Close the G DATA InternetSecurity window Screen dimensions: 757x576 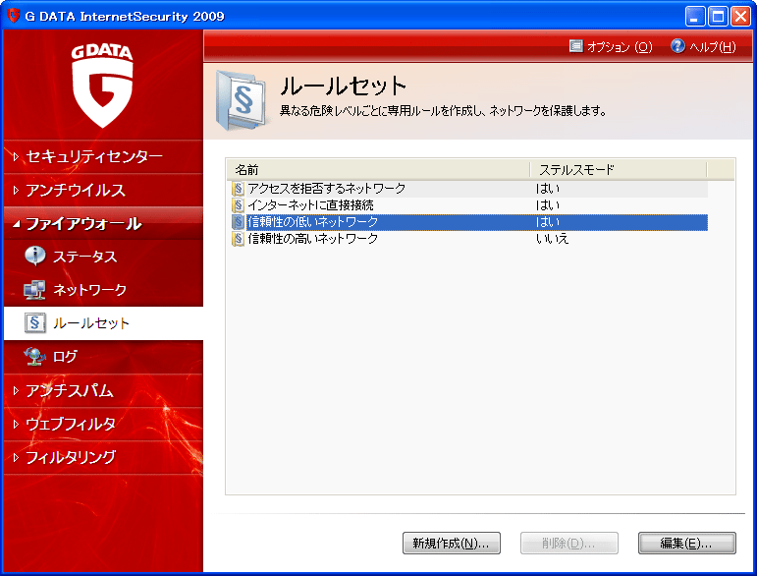click(740, 17)
